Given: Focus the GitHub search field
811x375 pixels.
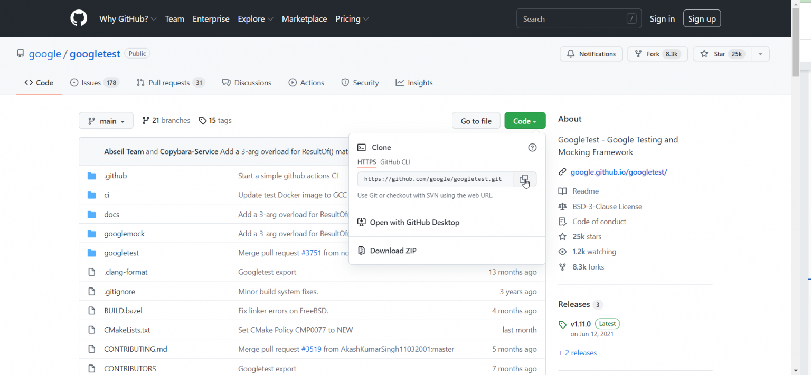Looking at the screenshot, I should [x=573, y=19].
